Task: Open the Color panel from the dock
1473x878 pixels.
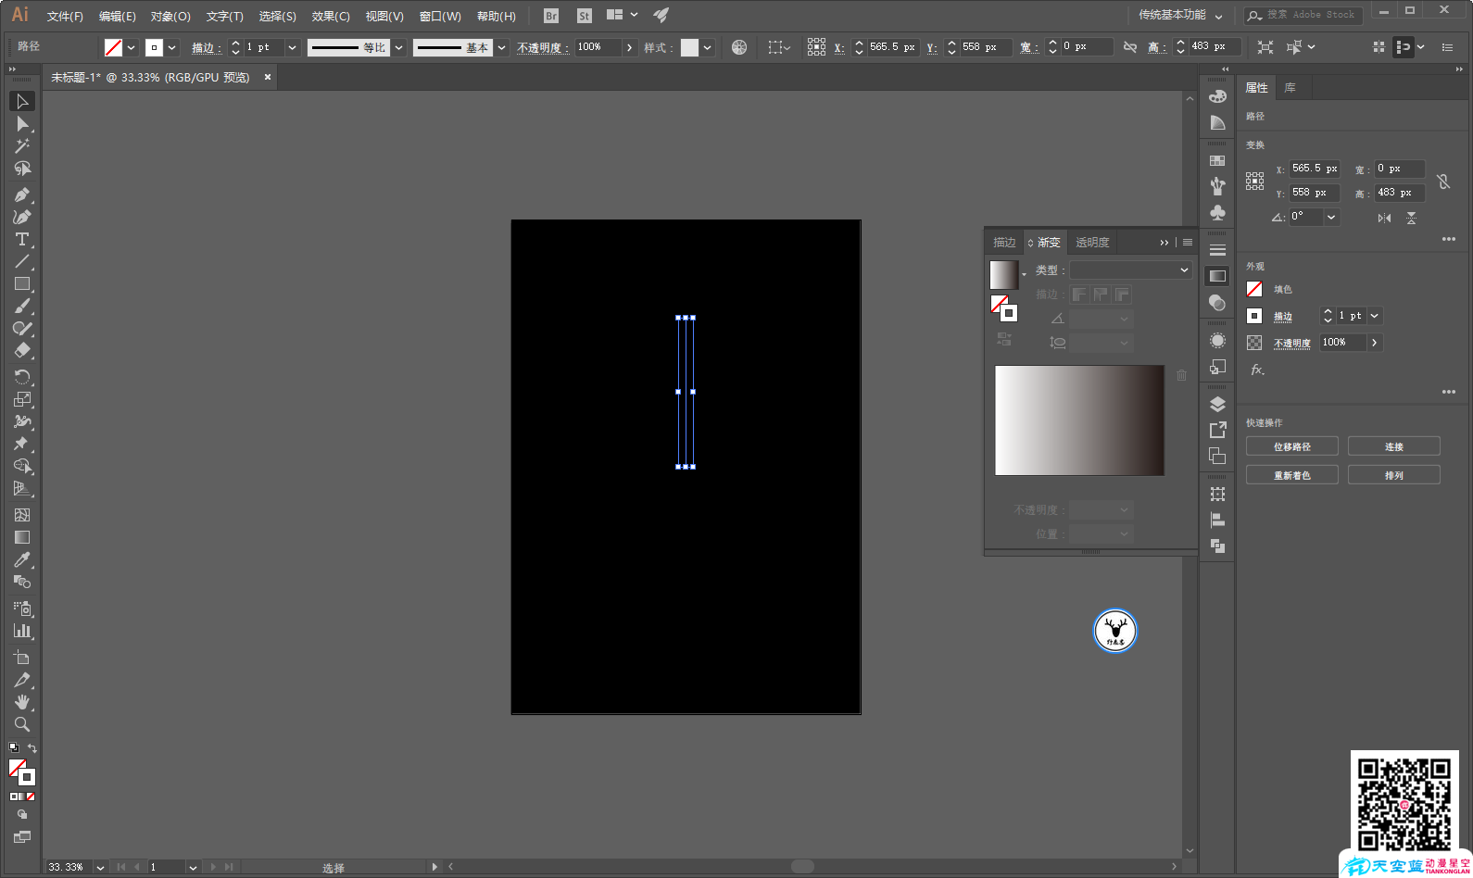Action: 1217,97
